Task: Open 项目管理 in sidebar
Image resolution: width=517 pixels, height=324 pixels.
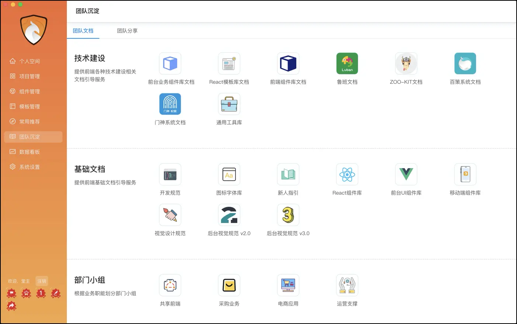Action: (x=33, y=76)
